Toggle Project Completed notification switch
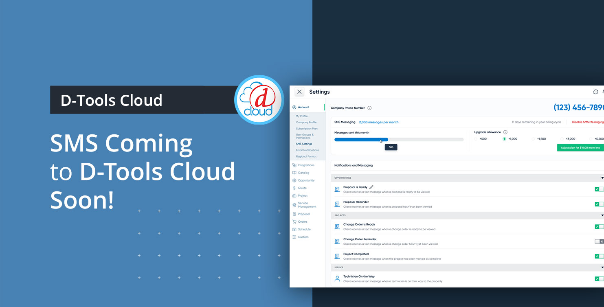Viewport: 604px width, 307px height. tap(599, 257)
